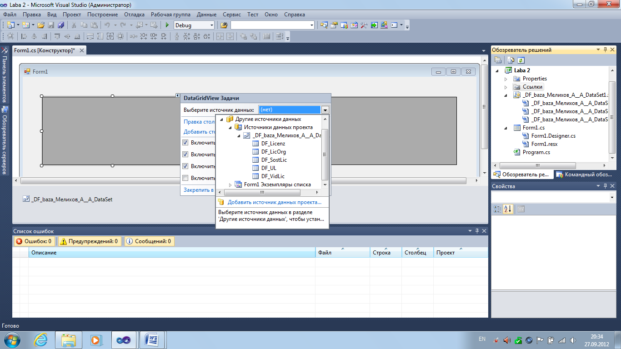Click the Save All toolbar icon

pyautogui.click(x=60, y=25)
